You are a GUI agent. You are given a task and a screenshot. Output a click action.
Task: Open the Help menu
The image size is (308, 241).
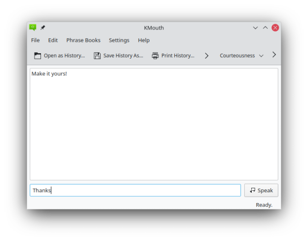[x=144, y=40]
